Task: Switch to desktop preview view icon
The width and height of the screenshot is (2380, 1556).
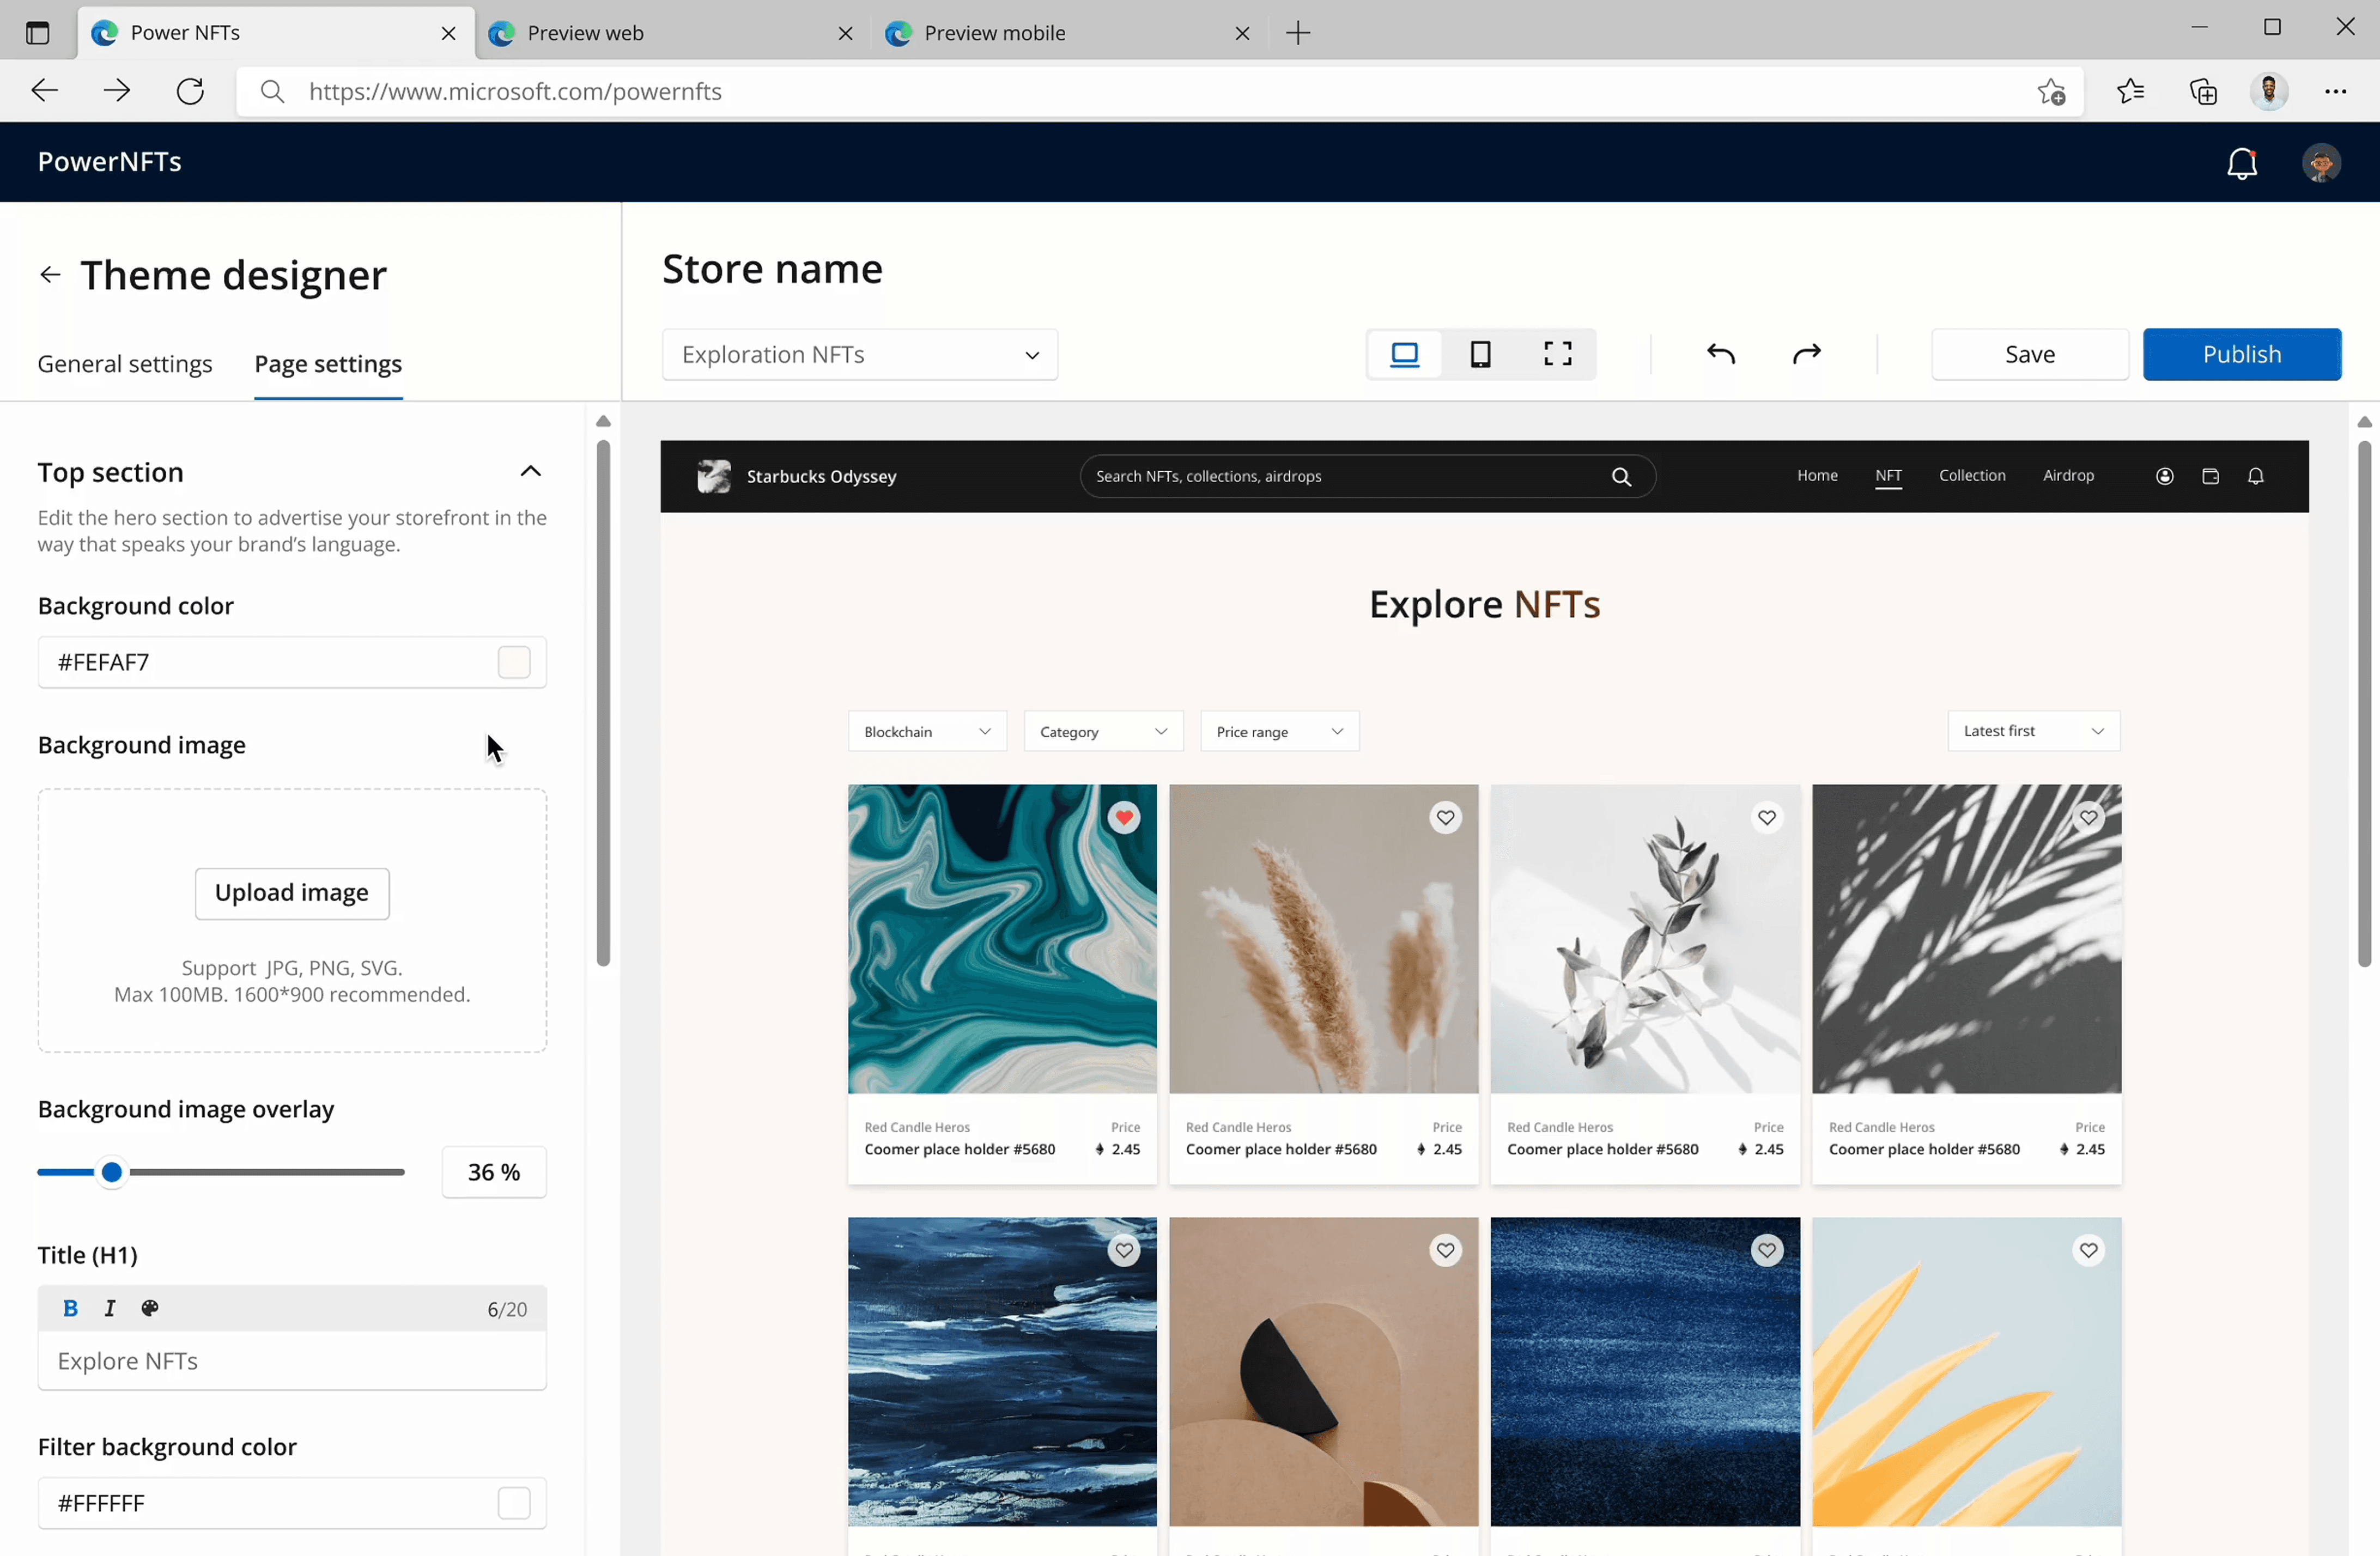Action: point(1404,354)
